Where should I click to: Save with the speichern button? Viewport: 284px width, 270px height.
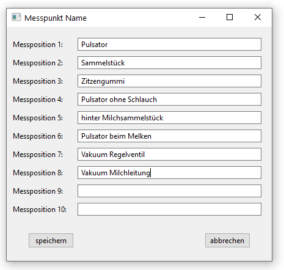[51, 241]
